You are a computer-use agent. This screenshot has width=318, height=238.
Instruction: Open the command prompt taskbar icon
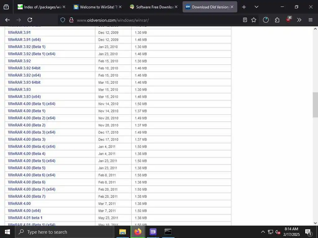[168, 232]
